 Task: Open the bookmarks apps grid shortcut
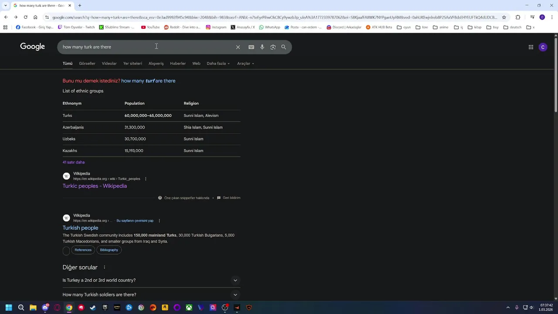pyautogui.click(x=5, y=27)
